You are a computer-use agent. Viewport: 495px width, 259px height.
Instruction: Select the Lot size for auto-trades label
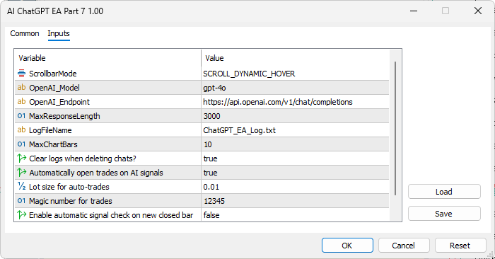(69, 187)
